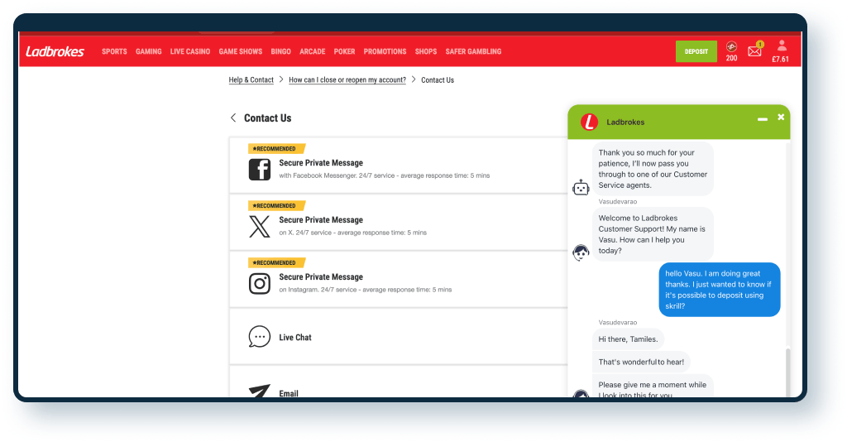Click the chatbot avatar icon
The height and width of the screenshot is (442, 847).
[581, 188]
